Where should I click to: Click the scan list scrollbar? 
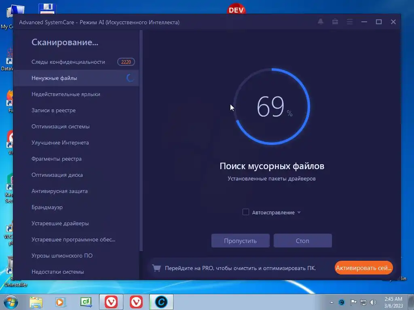point(141,140)
